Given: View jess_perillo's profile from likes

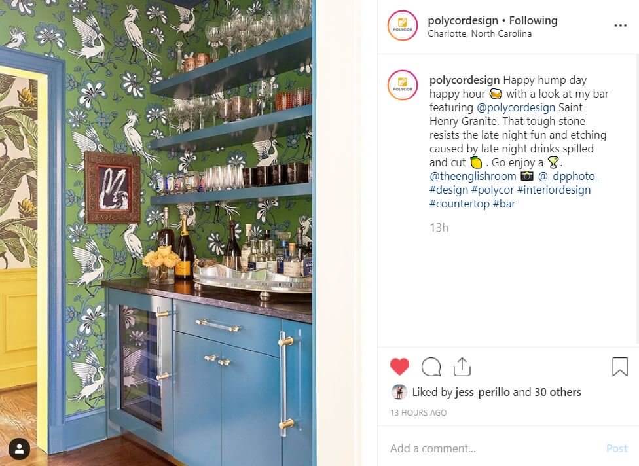Looking at the screenshot, I should click(483, 392).
